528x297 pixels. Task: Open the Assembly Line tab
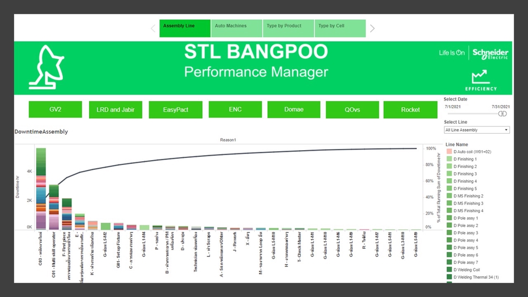pos(185,28)
